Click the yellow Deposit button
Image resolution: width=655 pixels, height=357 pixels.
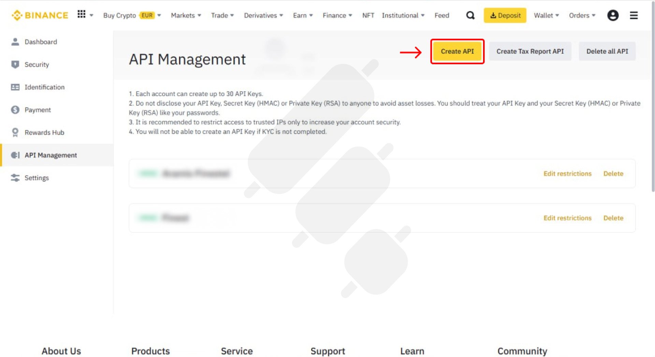click(505, 15)
